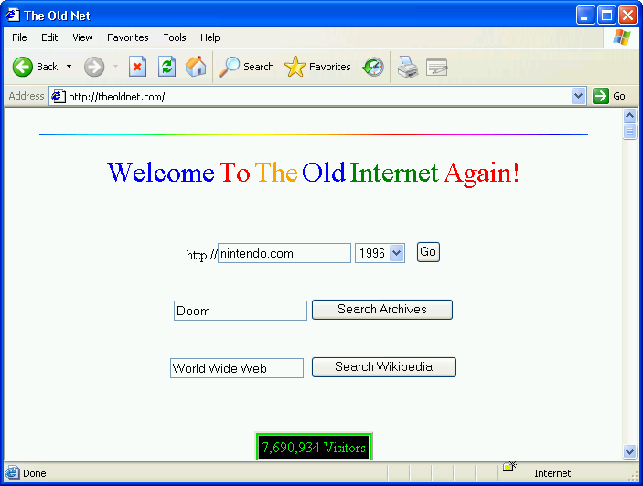The image size is (643, 486).
Task: Click the status bar privacy icon
Action: [x=509, y=467]
